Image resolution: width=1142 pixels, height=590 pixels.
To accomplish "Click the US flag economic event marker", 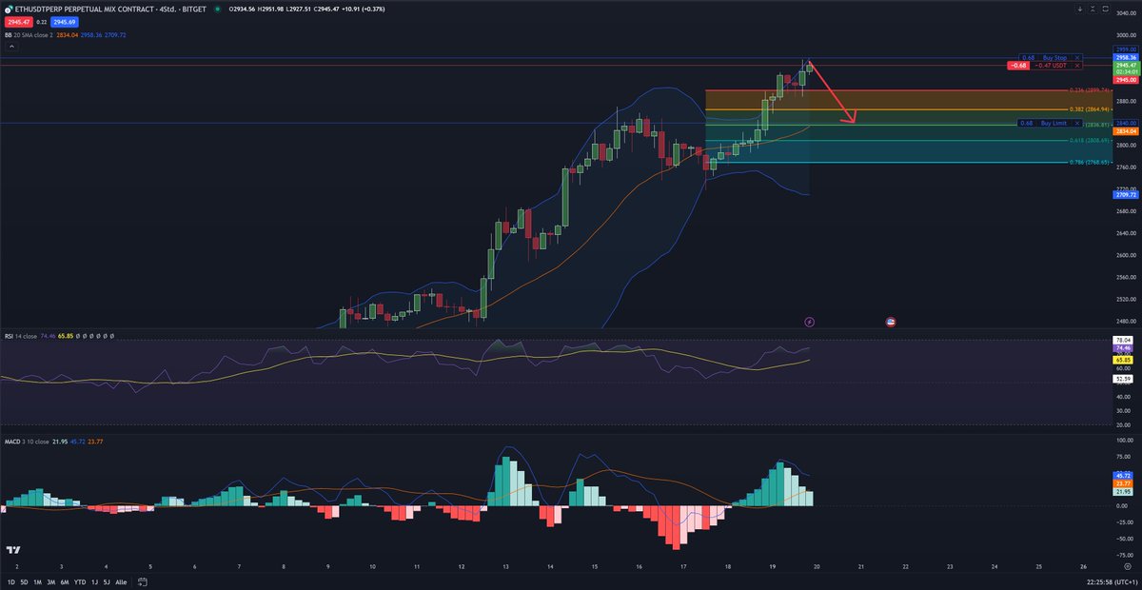I will click(891, 323).
